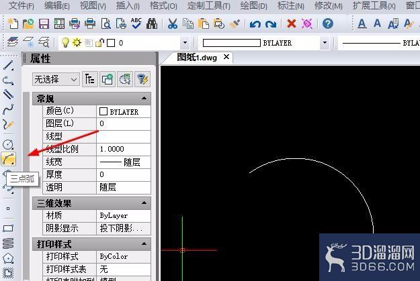Undo the last action
This screenshot has width=420, height=281.
tap(255, 24)
